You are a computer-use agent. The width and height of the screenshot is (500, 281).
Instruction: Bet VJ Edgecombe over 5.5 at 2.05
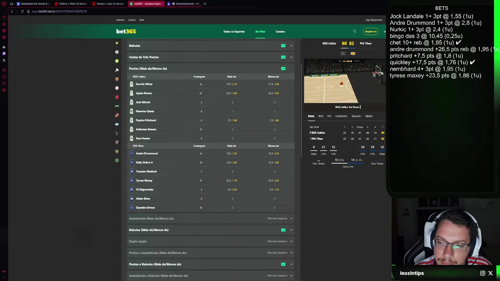(232, 189)
